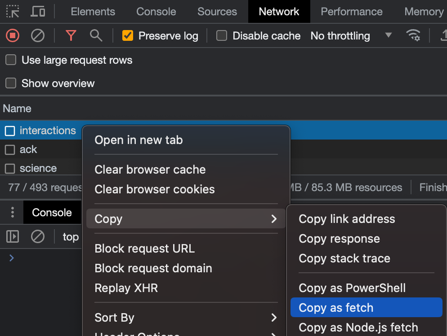The height and width of the screenshot is (336, 447).
Task: Open the No throttling dropdown
Action: click(351, 36)
